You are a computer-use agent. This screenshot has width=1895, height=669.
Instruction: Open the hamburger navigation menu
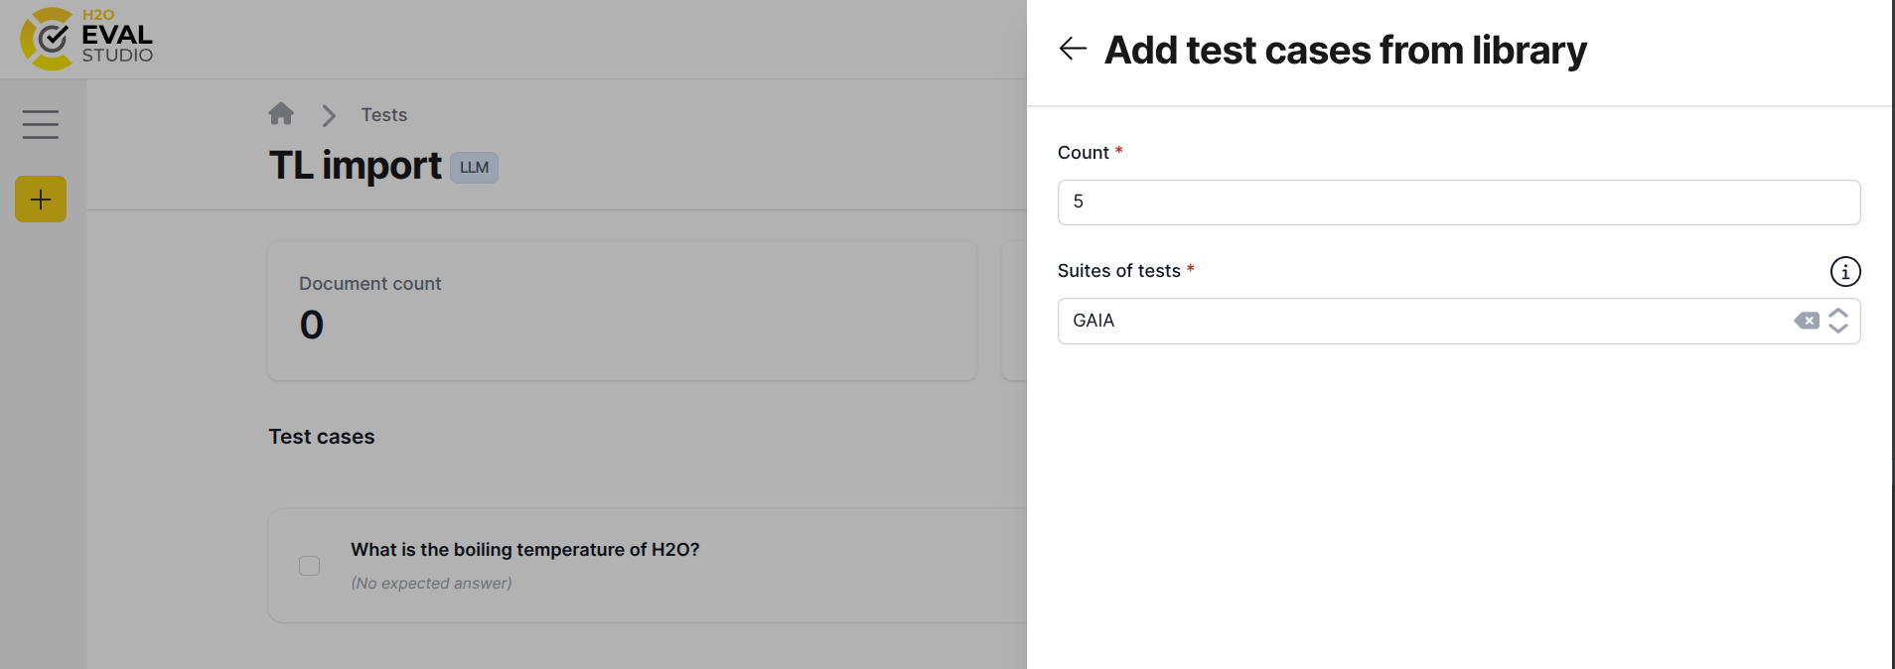click(x=41, y=124)
